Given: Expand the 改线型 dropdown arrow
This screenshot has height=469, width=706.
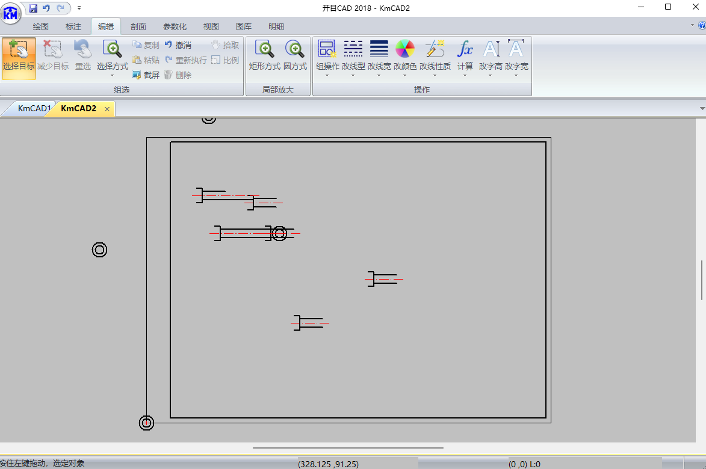Looking at the screenshot, I should tap(353, 76).
